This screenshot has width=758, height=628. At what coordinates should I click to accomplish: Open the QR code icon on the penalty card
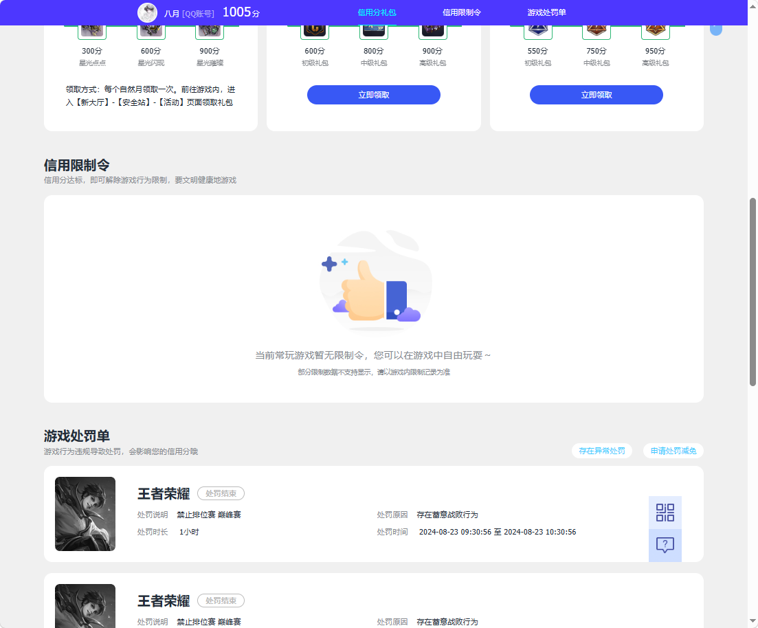pos(665,513)
